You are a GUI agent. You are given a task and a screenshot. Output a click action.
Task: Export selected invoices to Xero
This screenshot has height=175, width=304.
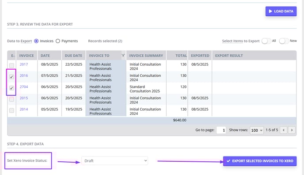[x=260, y=161]
